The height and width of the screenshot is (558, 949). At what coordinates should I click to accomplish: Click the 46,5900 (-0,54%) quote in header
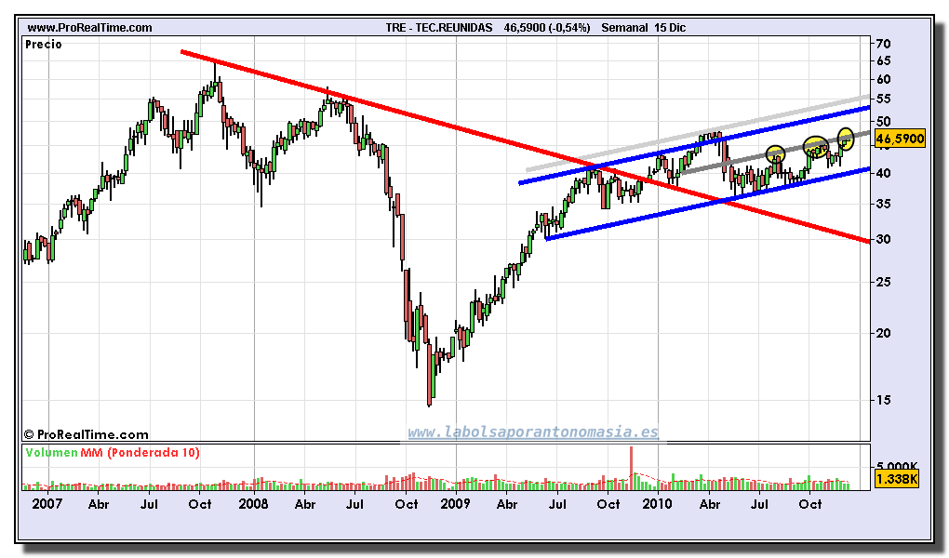tap(546, 28)
